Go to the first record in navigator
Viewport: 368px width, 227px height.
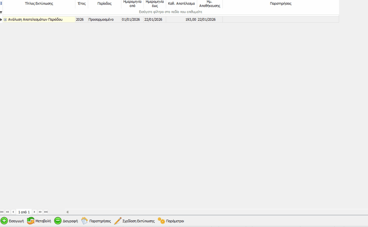coord(2,212)
